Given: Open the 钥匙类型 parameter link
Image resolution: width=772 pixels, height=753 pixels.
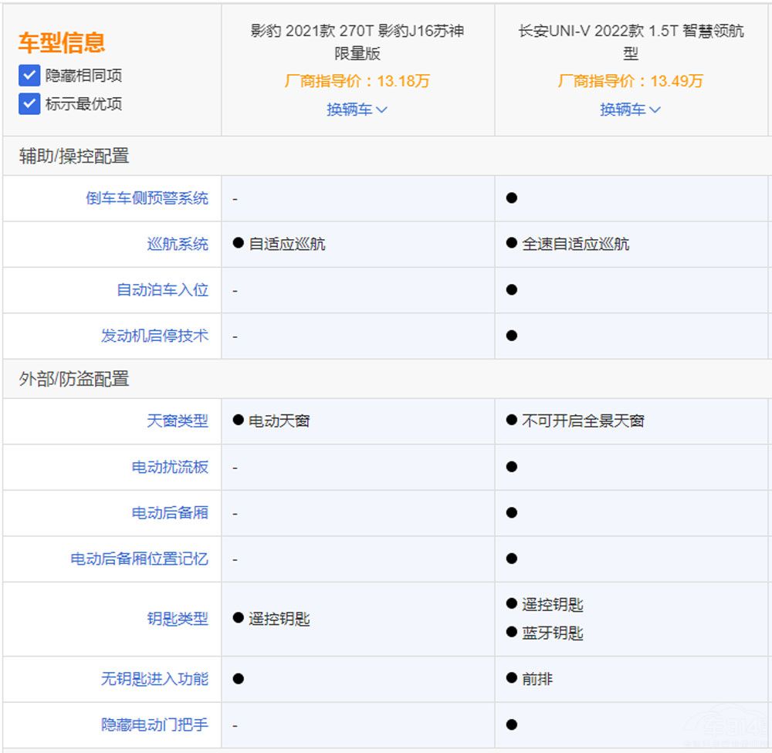Looking at the screenshot, I should coord(178,619).
